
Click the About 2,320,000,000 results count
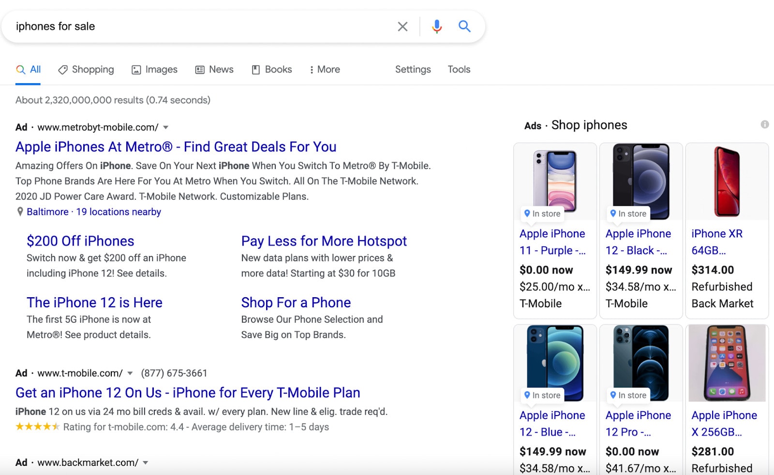coord(113,100)
